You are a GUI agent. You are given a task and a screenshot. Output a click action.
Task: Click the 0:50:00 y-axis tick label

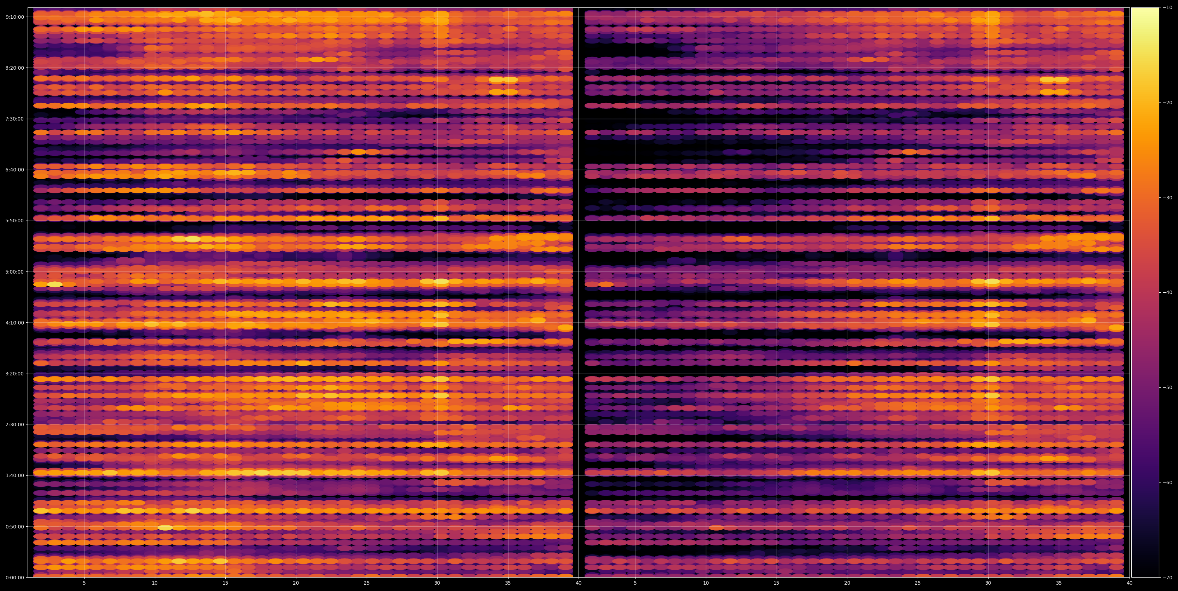pos(14,527)
